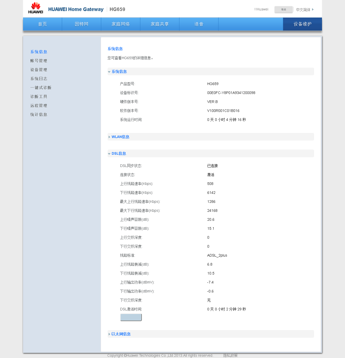The image size is (345, 358).
Task: Click the upstream output power value -7.4
Action: tap(210, 282)
